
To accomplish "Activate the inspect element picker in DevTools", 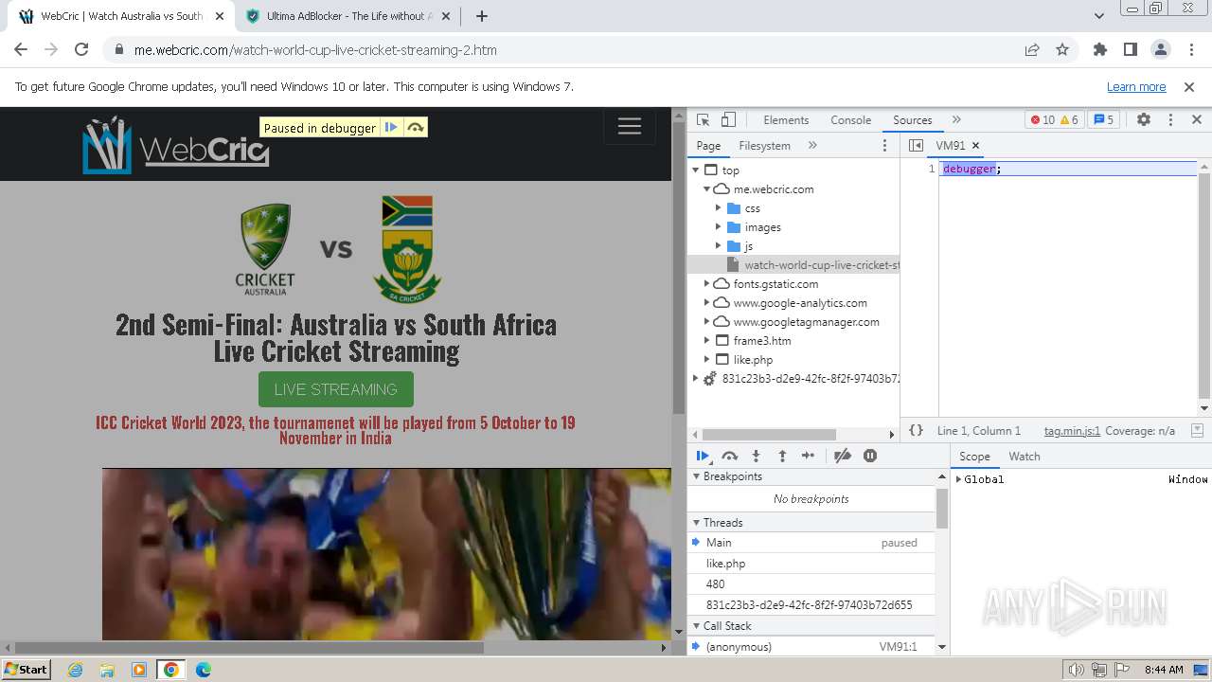I will [703, 120].
